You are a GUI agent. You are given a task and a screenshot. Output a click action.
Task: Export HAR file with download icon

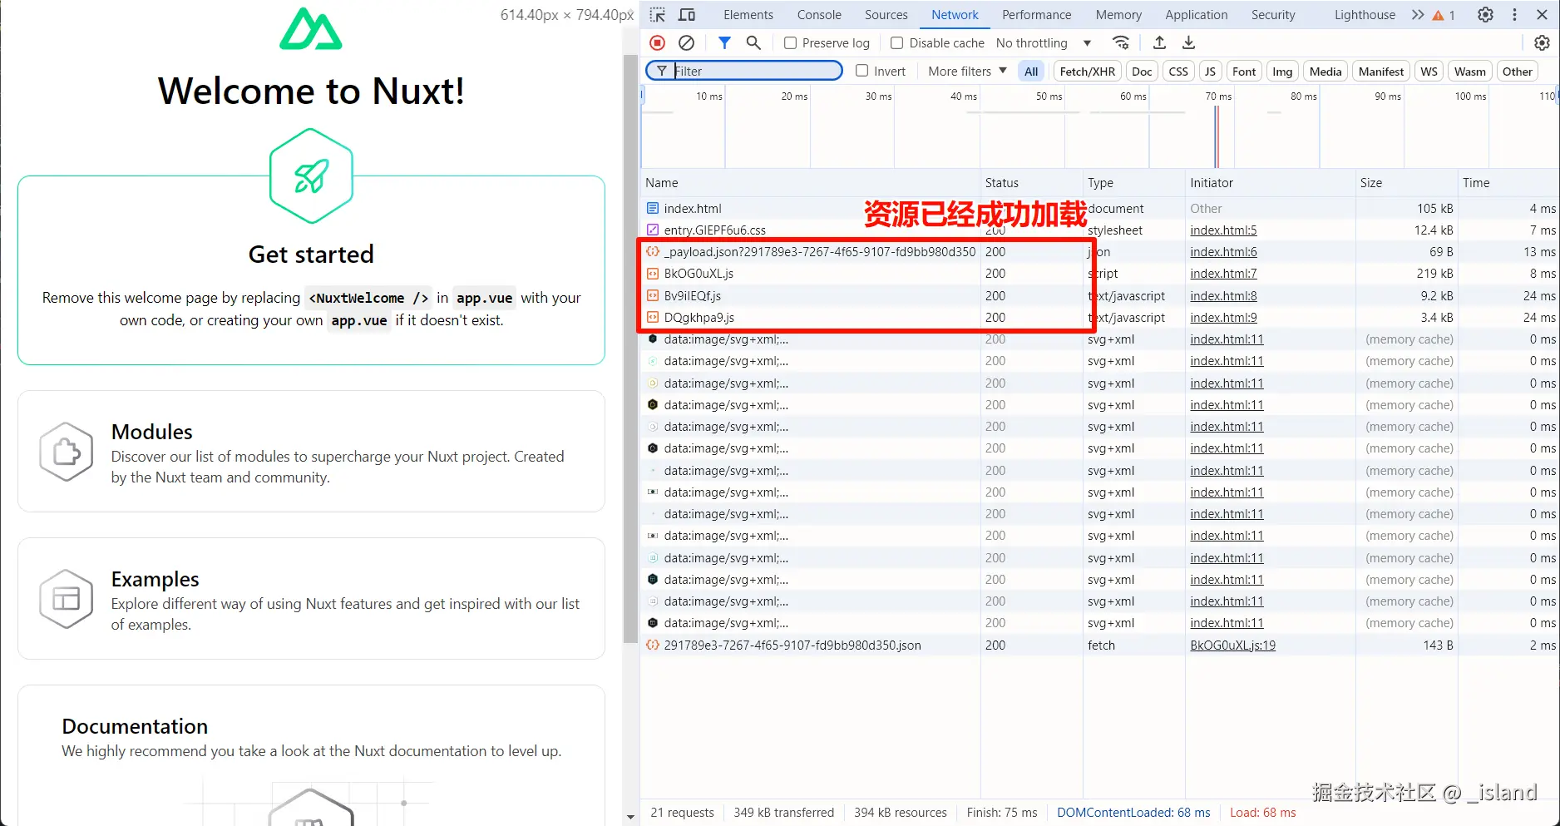pos(1188,42)
